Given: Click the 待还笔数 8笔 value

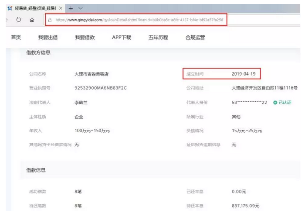Looking at the screenshot, I should [78, 206].
